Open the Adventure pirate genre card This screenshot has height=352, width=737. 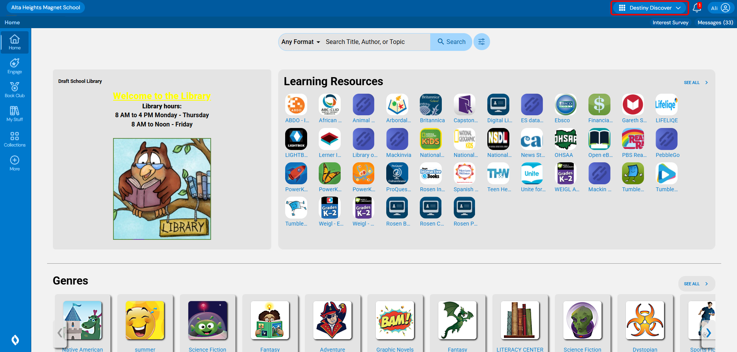(x=333, y=324)
